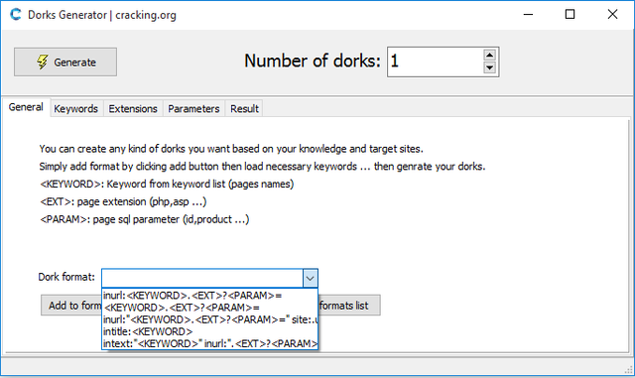Click the Generate button with lightning icon

[x=65, y=62]
